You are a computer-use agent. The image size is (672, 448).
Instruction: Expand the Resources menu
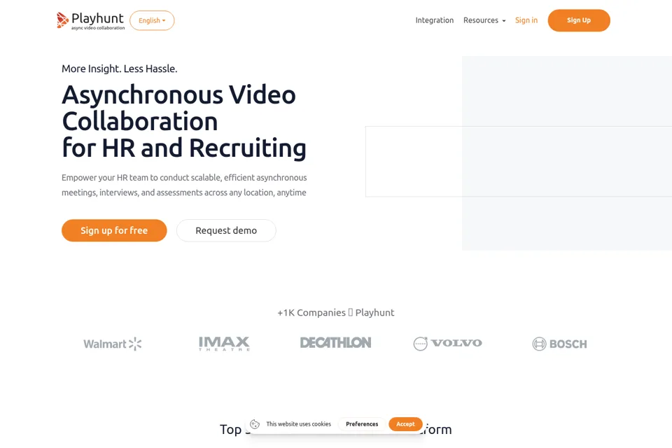[484, 20]
